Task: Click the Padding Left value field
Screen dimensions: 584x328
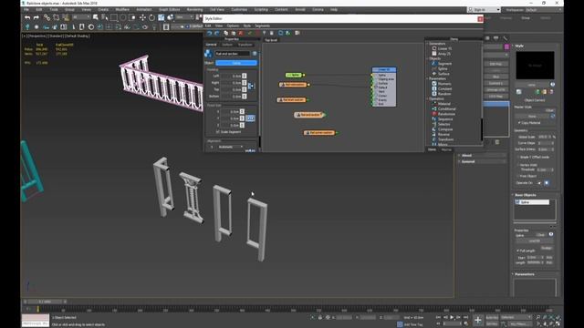Action: click(x=231, y=76)
